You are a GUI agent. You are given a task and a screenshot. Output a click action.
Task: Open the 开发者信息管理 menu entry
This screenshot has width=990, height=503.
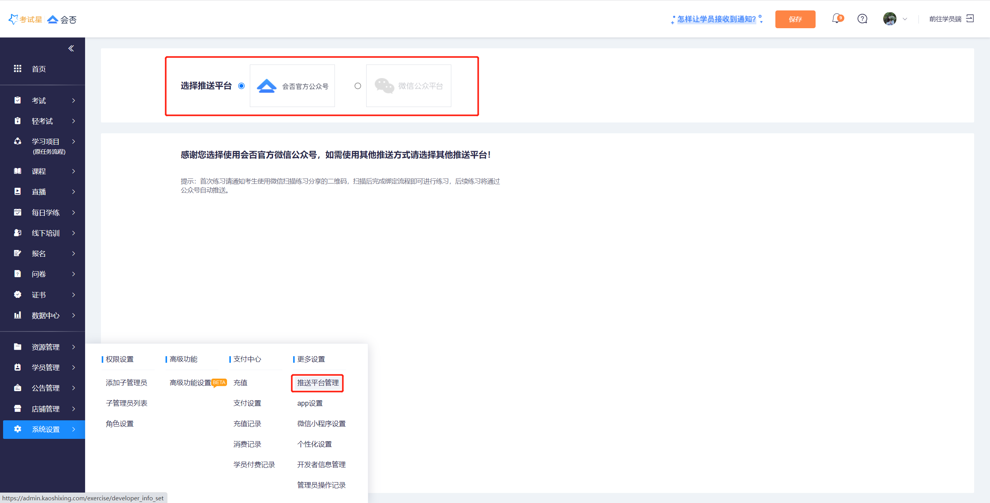pos(321,465)
